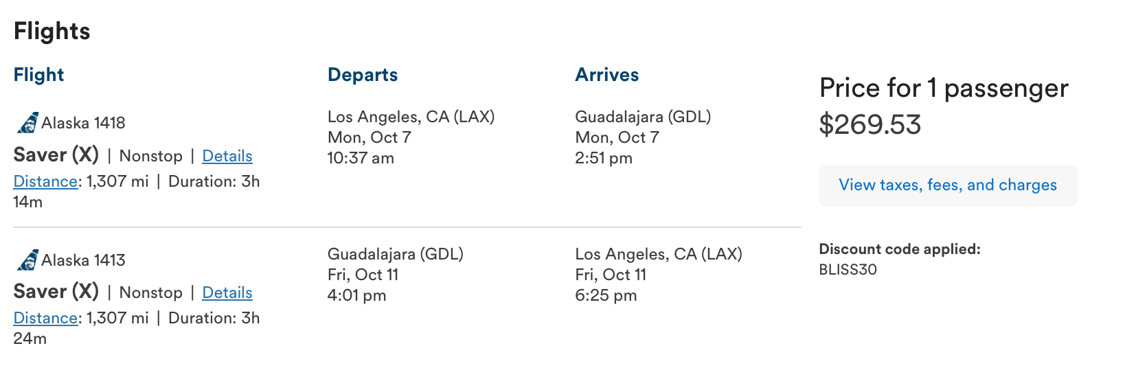This screenshot has width=1136, height=368.
Task: View taxes, fees, and charges
Action: pyautogui.click(x=947, y=185)
